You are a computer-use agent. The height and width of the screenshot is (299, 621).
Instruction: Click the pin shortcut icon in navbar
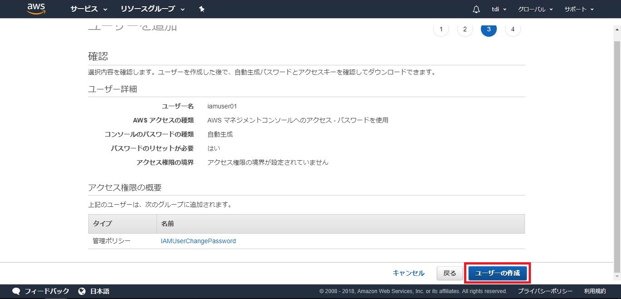(202, 9)
